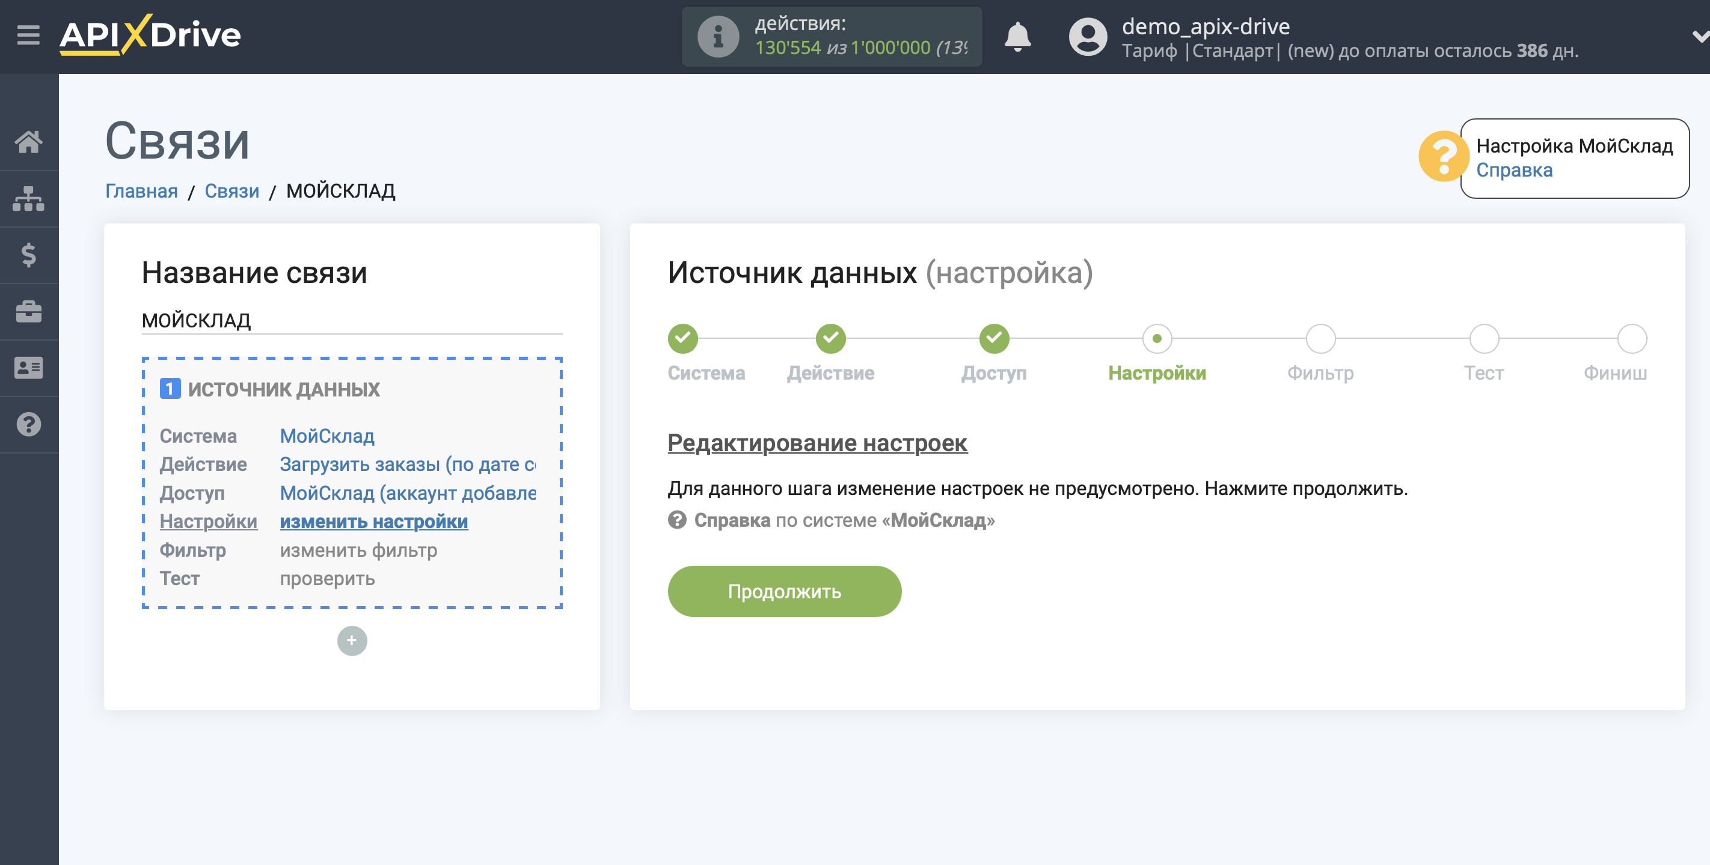Open the МойСклад account access link
The width and height of the screenshot is (1710, 865).
click(x=408, y=493)
